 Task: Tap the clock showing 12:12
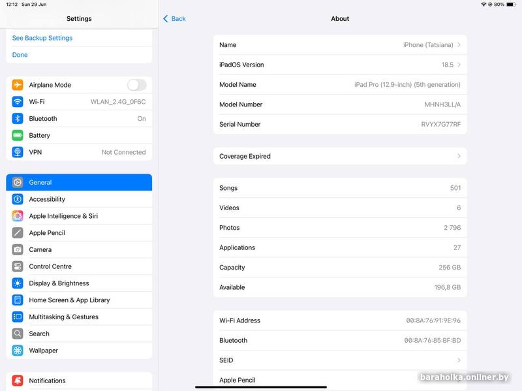12,5
